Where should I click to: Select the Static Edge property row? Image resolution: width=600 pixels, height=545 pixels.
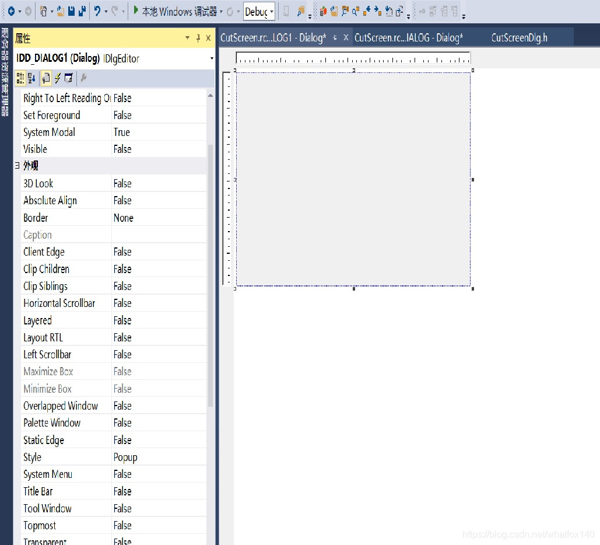tap(114, 441)
